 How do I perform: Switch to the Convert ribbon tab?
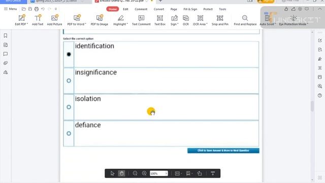[159, 9]
